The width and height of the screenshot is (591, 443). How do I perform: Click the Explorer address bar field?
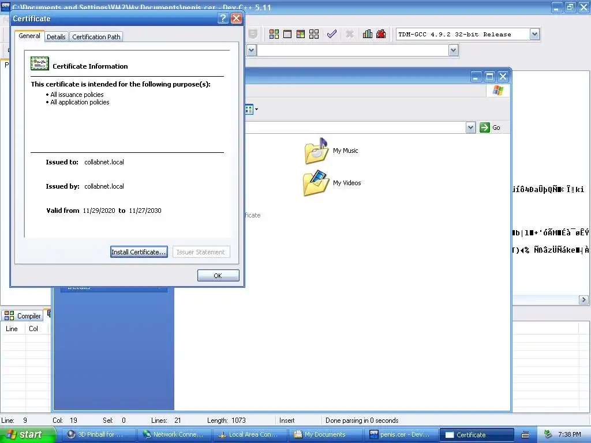pyautogui.click(x=356, y=127)
